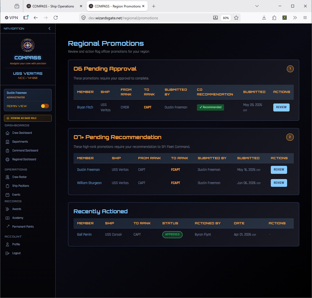
Task: Click the eye icon in base role banner
Action: [8, 118]
